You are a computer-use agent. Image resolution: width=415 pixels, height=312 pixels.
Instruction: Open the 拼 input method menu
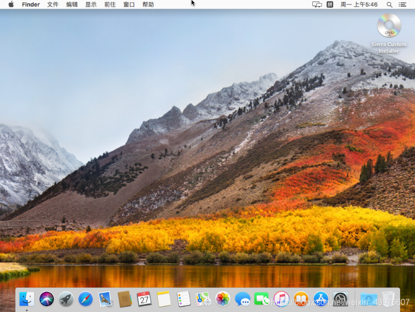coord(330,5)
